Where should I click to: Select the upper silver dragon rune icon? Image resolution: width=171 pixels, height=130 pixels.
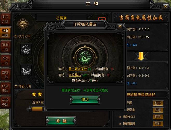(26, 49)
